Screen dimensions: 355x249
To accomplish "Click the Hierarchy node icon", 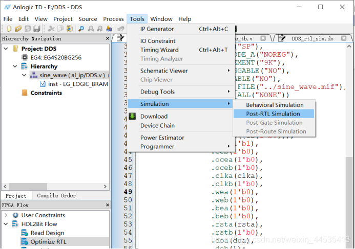I will (x=24, y=66).
